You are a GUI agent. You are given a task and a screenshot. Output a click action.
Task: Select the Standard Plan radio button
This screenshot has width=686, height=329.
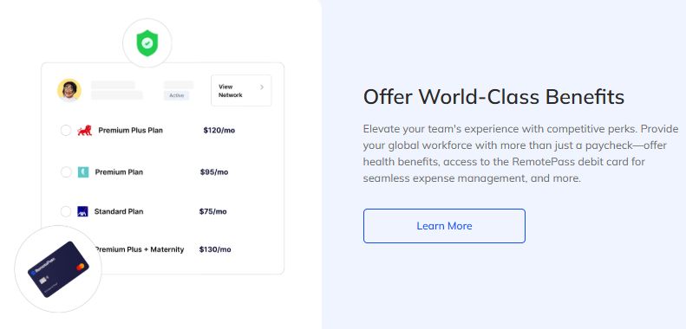[x=66, y=211]
